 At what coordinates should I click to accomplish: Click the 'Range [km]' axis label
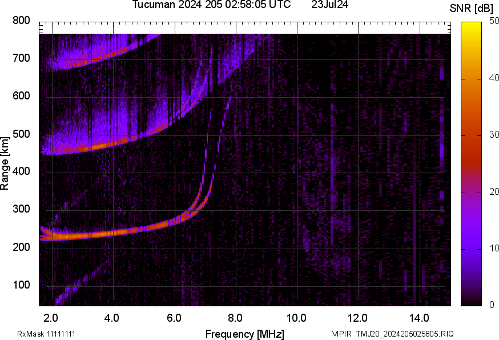coord(5,163)
